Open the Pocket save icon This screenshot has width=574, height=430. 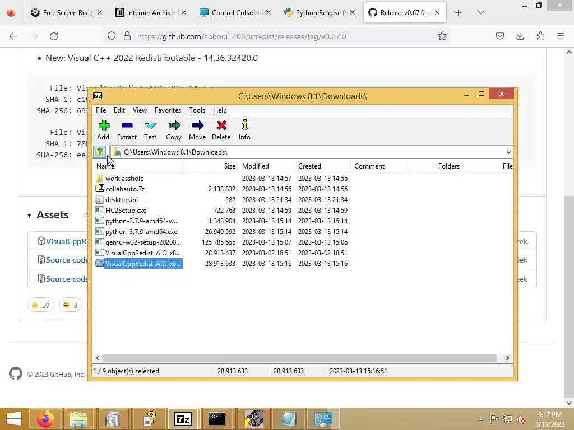[x=499, y=36]
